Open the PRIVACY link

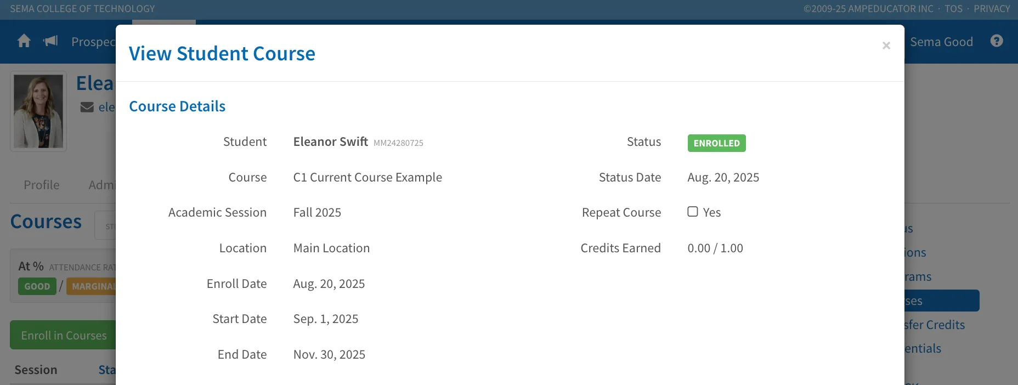pyautogui.click(x=992, y=9)
